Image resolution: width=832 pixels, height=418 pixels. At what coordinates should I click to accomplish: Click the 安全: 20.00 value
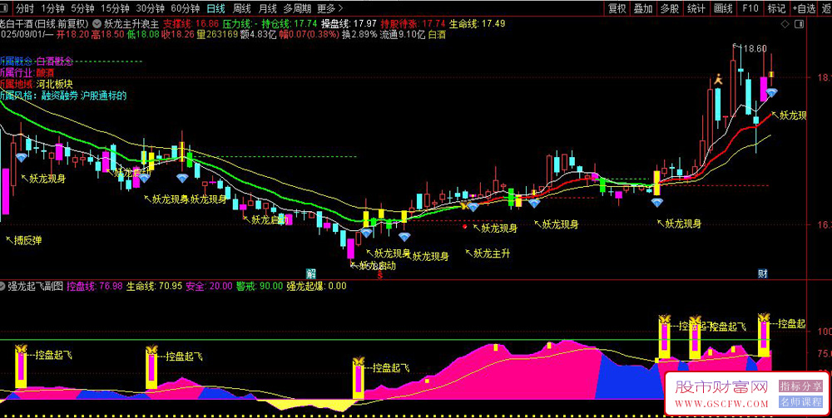[x=209, y=286]
